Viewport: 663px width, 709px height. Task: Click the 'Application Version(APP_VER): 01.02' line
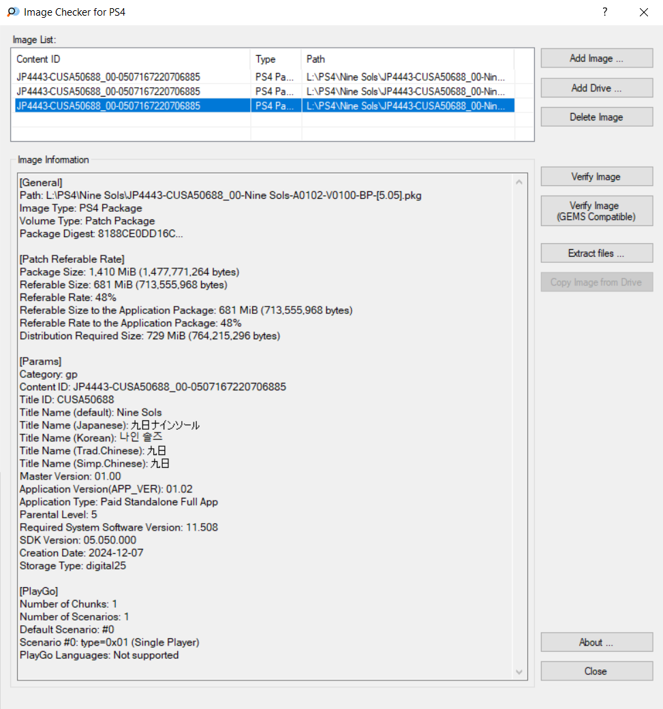click(x=106, y=489)
